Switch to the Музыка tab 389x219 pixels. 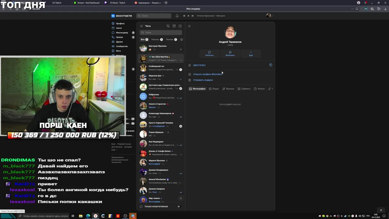[x=228, y=89]
